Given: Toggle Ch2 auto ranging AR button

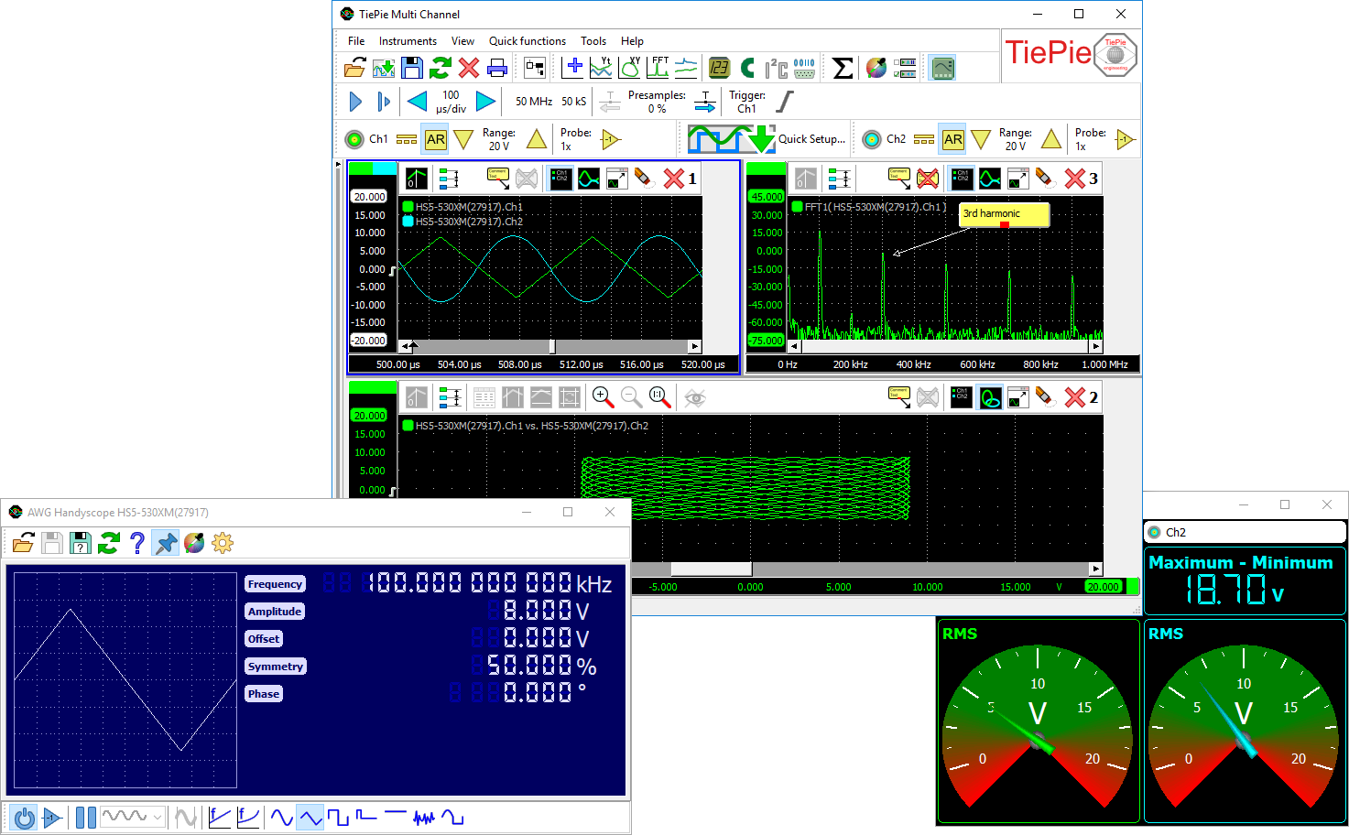Looking at the screenshot, I should [x=952, y=139].
